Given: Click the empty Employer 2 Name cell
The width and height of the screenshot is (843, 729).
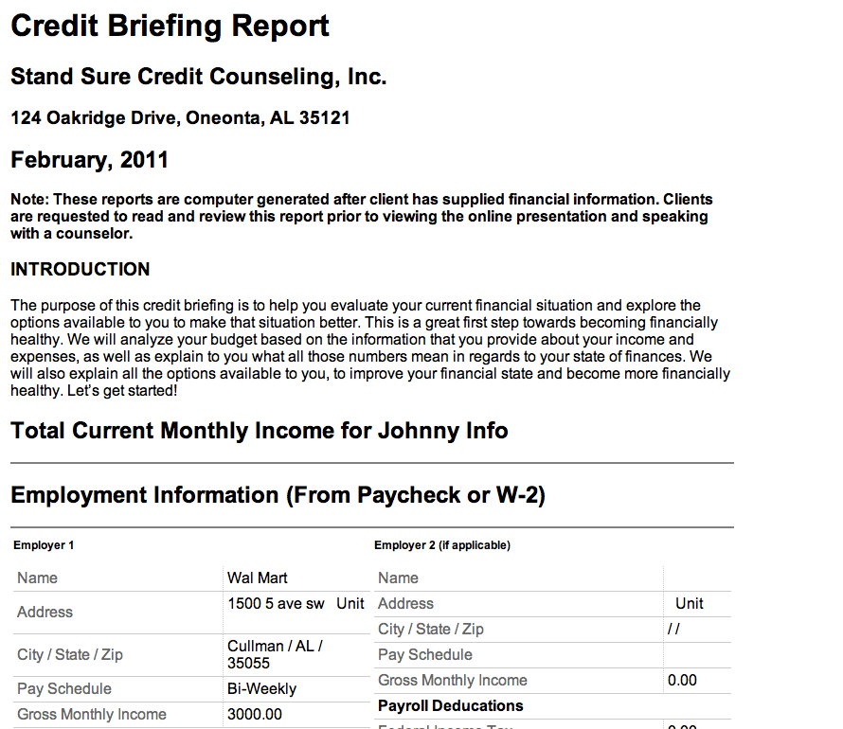Looking at the screenshot, I should click(697, 578).
